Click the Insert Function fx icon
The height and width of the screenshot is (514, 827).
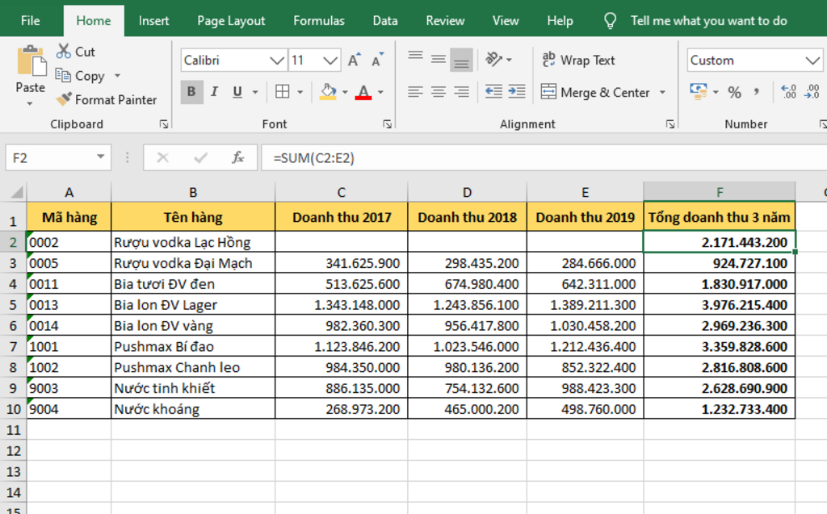pyautogui.click(x=238, y=157)
